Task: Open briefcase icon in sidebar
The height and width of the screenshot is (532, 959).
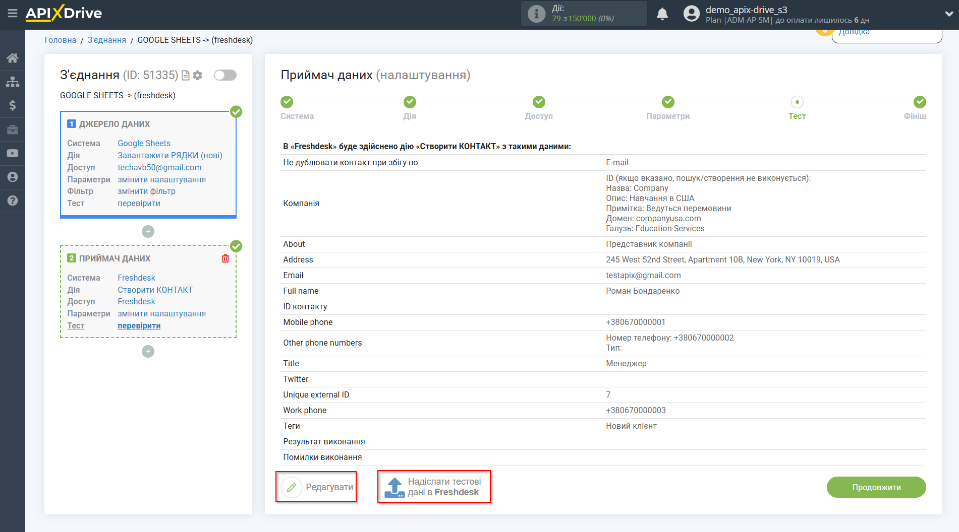Action: pos(13,129)
